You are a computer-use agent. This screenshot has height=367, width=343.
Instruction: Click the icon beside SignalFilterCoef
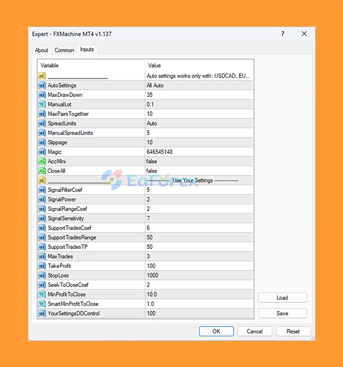[42, 190]
